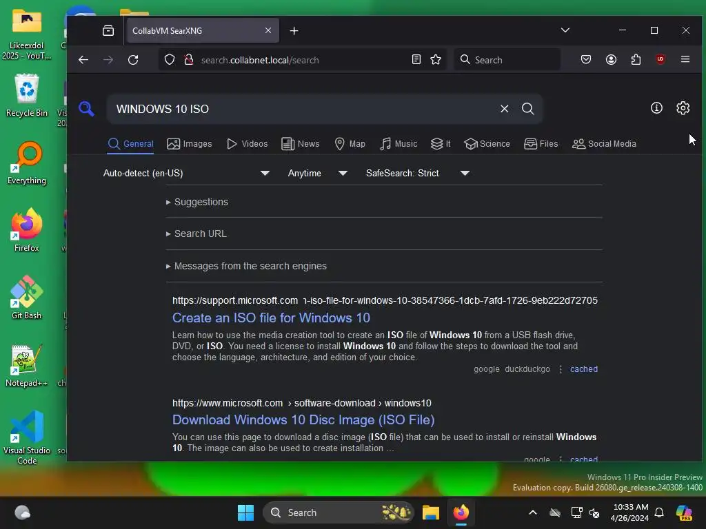Open File Explorer from the taskbar

pos(430,512)
